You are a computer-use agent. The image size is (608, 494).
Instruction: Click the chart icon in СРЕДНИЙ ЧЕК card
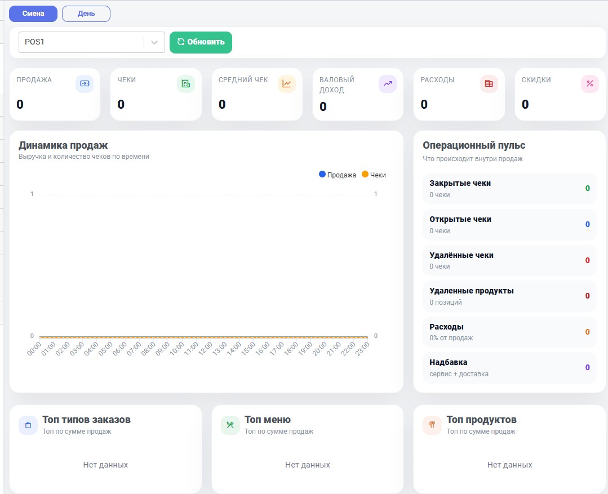pos(287,84)
